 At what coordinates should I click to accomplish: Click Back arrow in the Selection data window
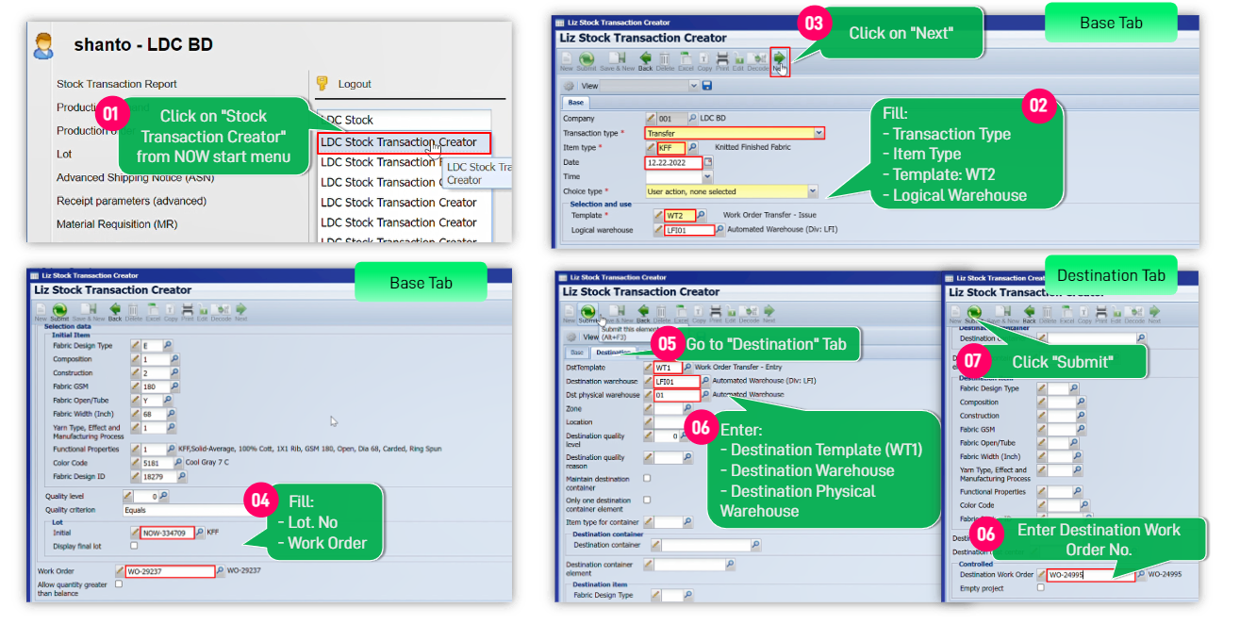click(x=115, y=310)
